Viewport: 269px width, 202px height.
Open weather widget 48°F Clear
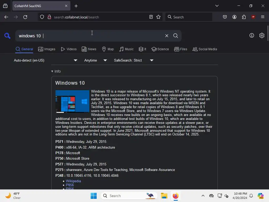pyautogui.click(x=13, y=196)
